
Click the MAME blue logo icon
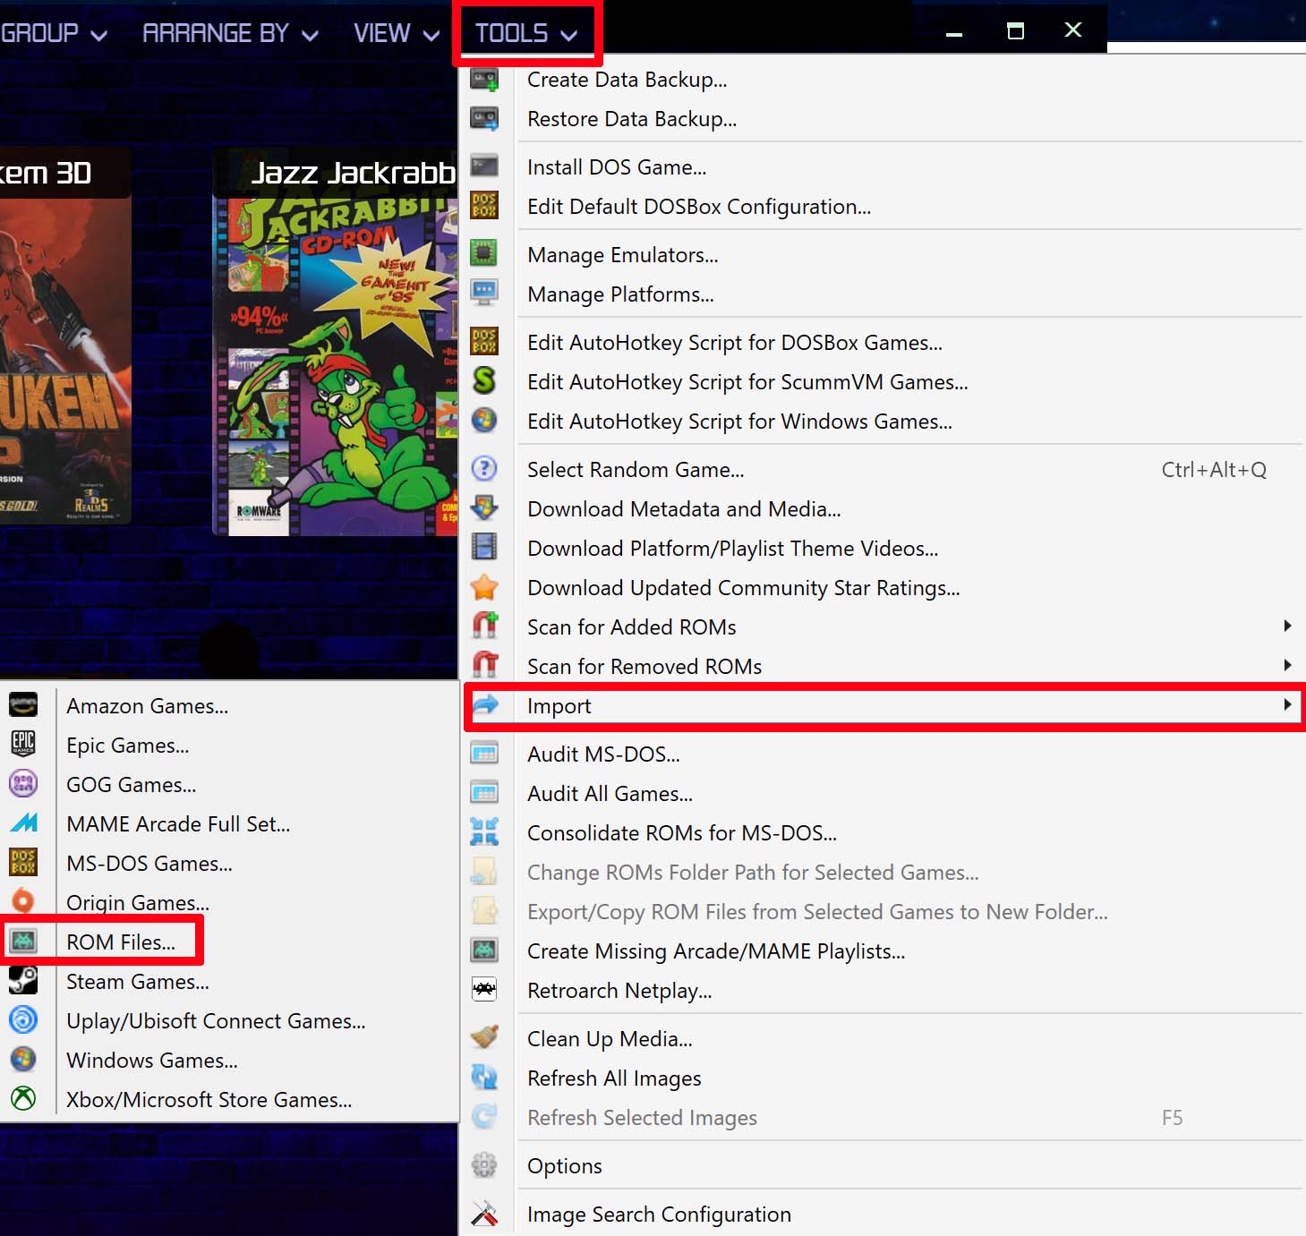click(x=23, y=823)
